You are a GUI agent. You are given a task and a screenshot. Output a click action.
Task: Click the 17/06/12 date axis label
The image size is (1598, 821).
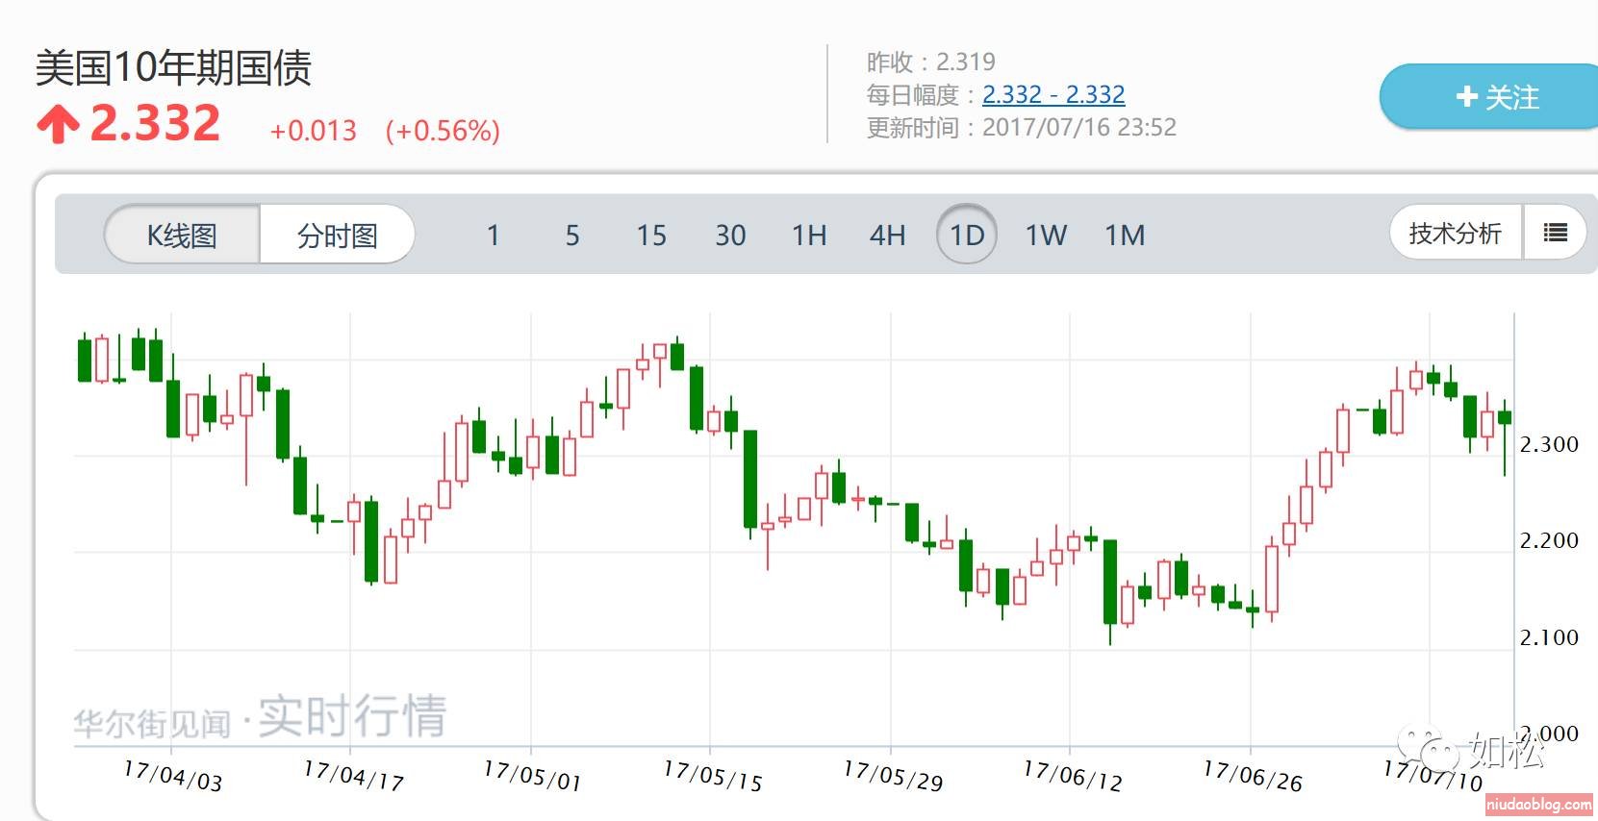pos(1073,775)
